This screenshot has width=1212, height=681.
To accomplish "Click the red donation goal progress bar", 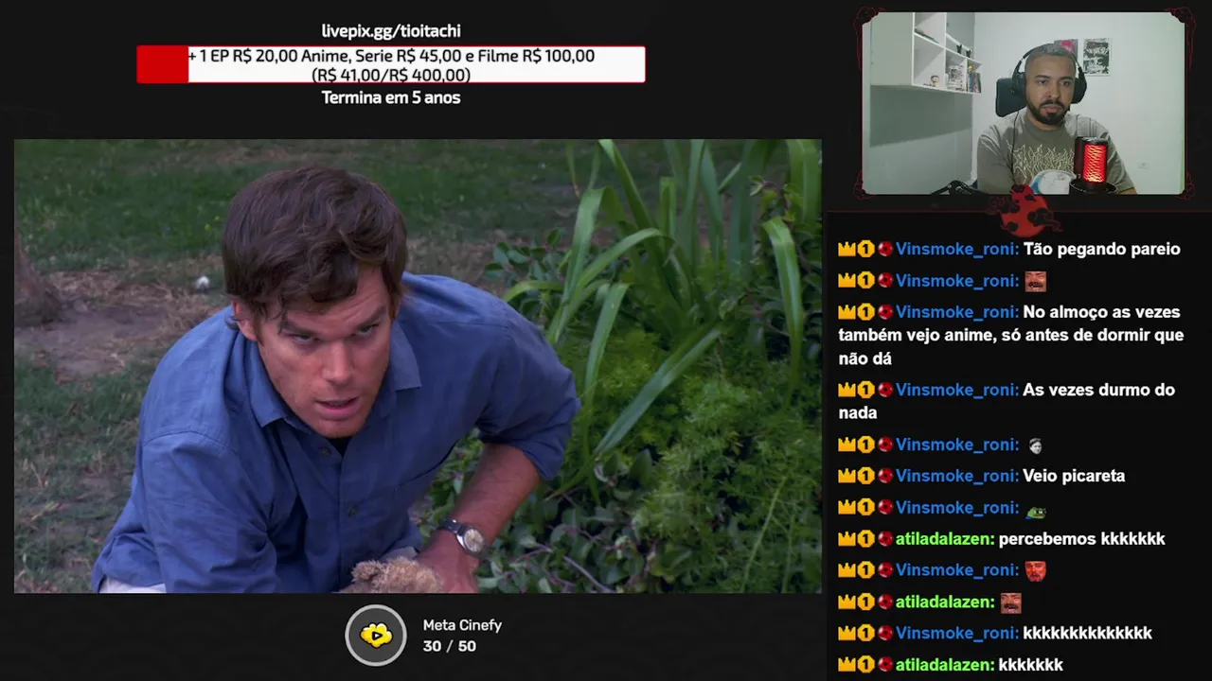I will click(x=391, y=64).
